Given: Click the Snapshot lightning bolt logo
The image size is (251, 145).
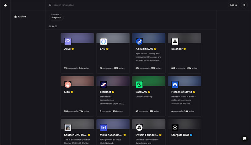Looking at the screenshot, I should pyautogui.click(x=5, y=5).
